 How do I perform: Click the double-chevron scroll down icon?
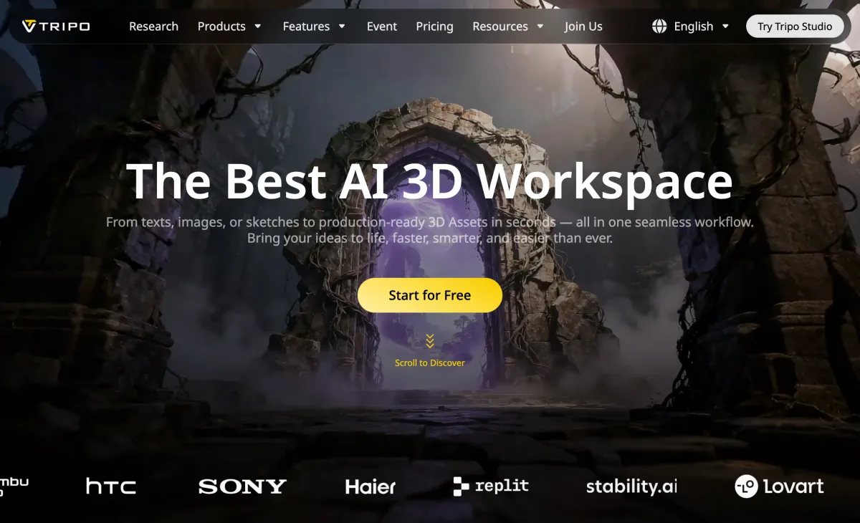(x=430, y=341)
